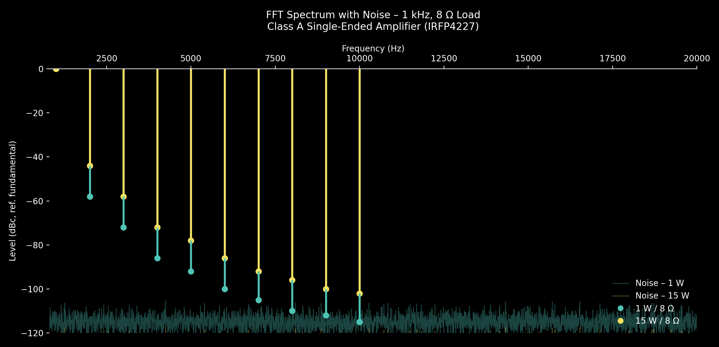Image resolution: width=719 pixels, height=347 pixels.
Task: Click the −60 level tick label
Action: click(35, 201)
